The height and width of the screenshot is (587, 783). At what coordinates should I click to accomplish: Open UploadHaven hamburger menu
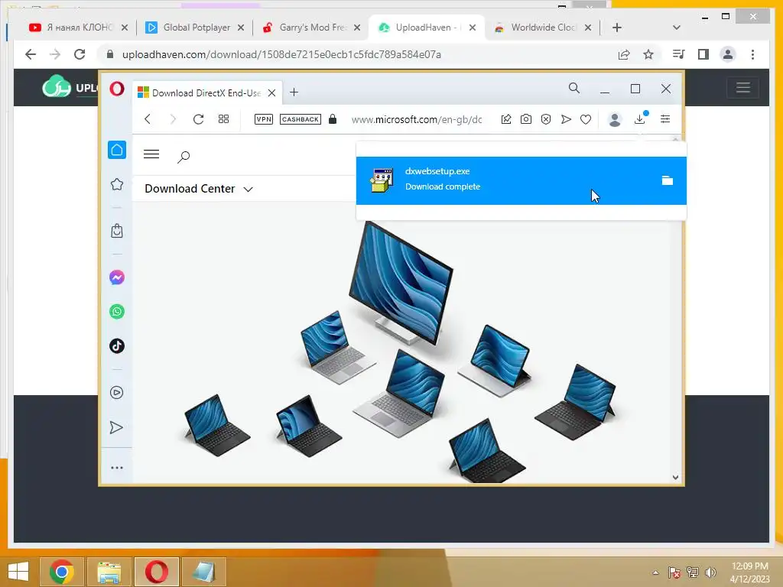pos(743,88)
